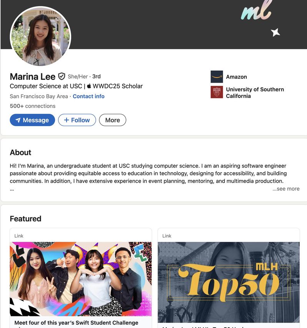Screen dimensions: 307x328
Task: Open Marina Lee's circular profile photo
Action: [x=41, y=37]
